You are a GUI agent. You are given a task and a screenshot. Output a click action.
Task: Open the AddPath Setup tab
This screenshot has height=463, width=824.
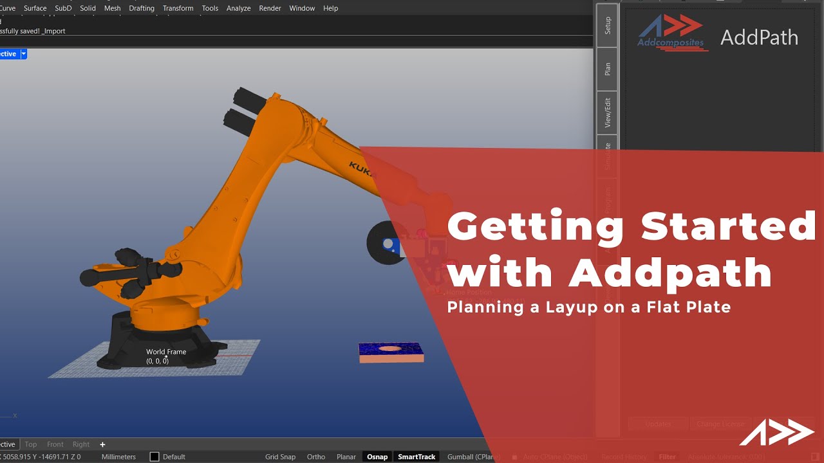coord(607,26)
